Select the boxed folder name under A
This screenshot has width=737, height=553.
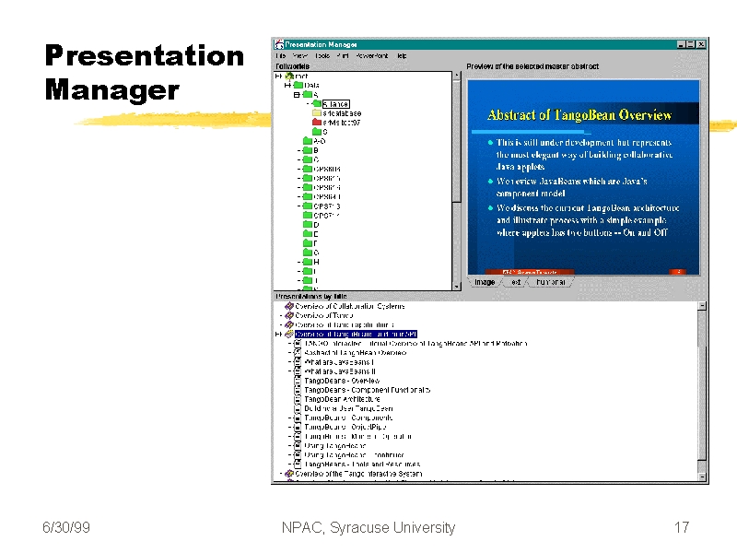[336, 104]
